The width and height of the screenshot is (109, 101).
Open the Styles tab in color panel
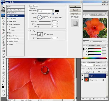point(98,46)
